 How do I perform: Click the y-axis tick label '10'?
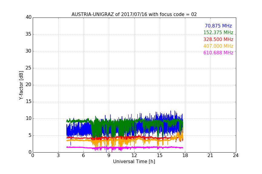coord(29,118)
